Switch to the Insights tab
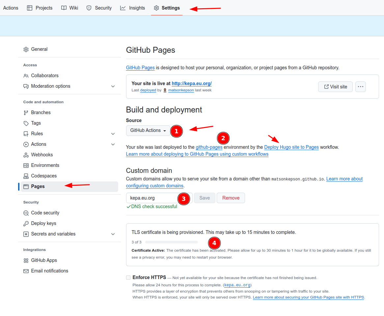This screenshot has height=316, width=384. pyautogui.click(x=132, y=8)
